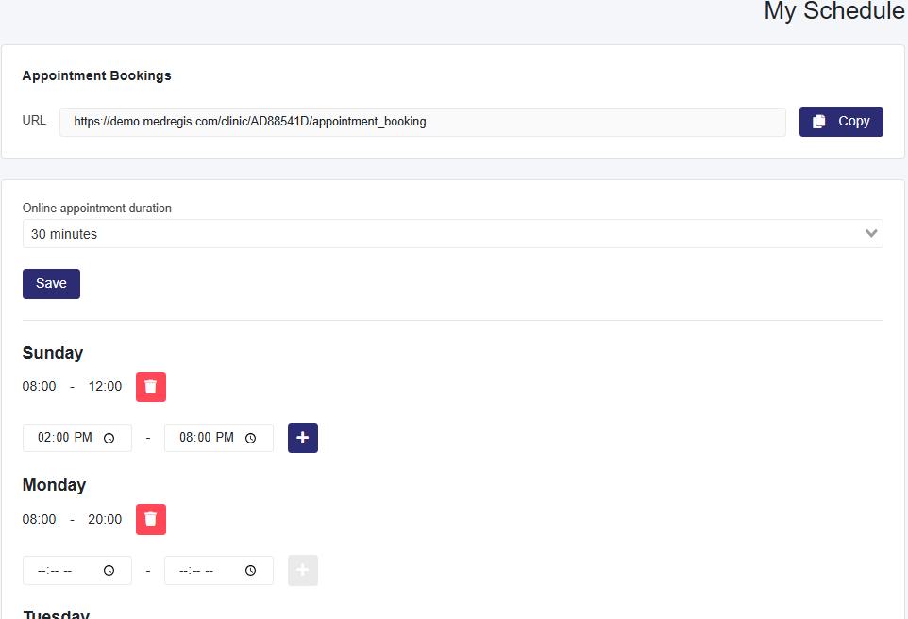Screen dimensions: 908x619
Task: Delete the Sunday 08:00 - 12:00 slot
Action: click(x=151, y=387)
